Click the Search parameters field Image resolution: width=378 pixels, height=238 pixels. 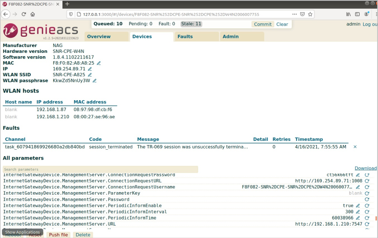point(100,170)
